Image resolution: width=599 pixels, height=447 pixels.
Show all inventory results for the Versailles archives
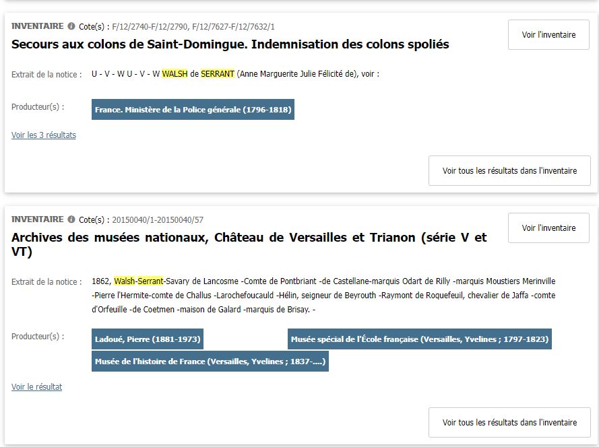pos(509,423)
